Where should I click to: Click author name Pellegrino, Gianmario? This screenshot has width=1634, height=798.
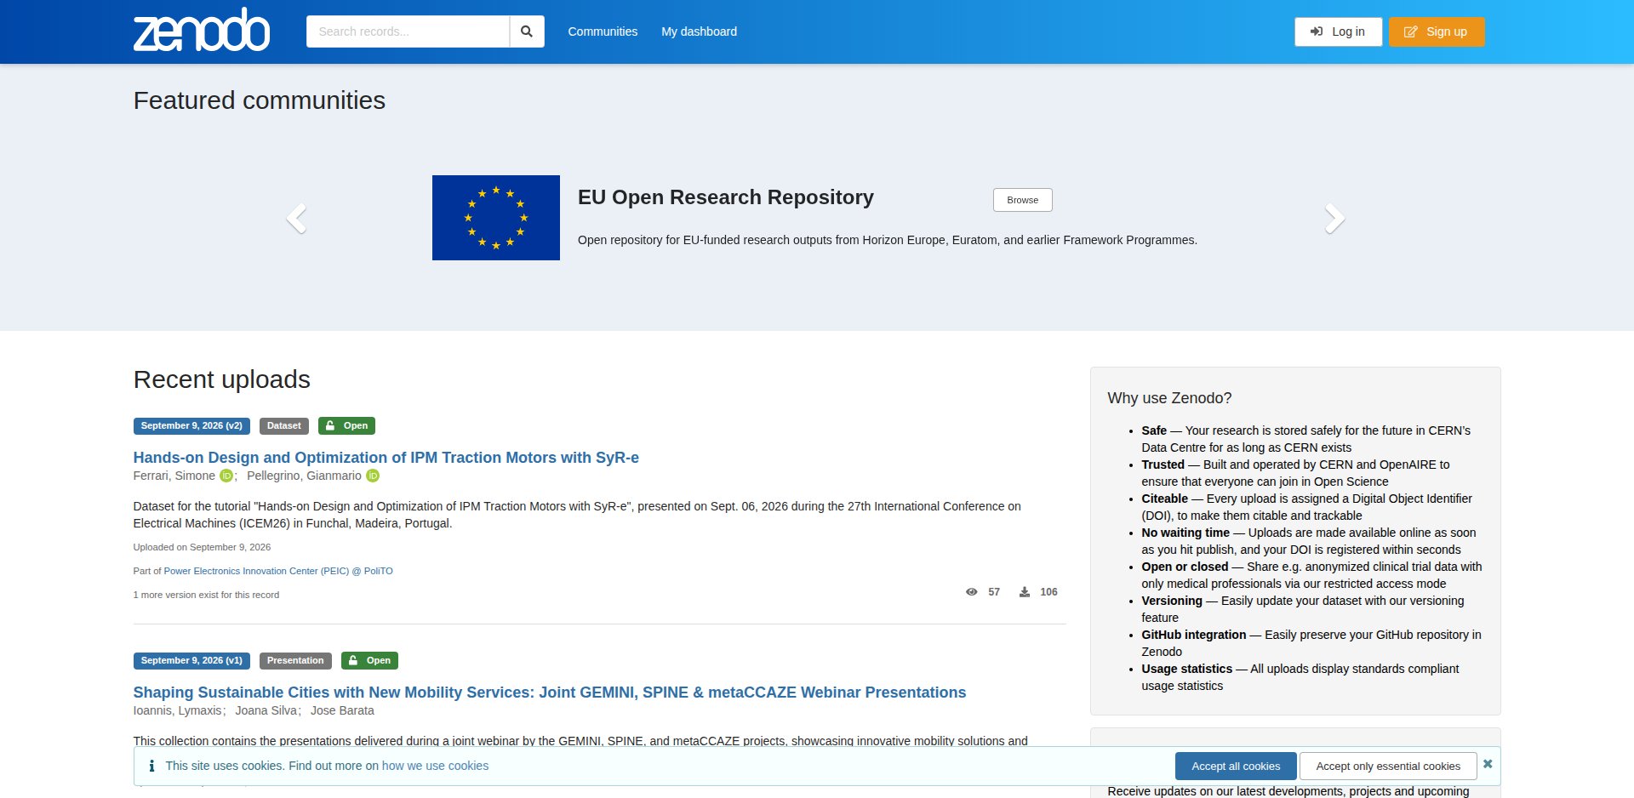point(304,476)
